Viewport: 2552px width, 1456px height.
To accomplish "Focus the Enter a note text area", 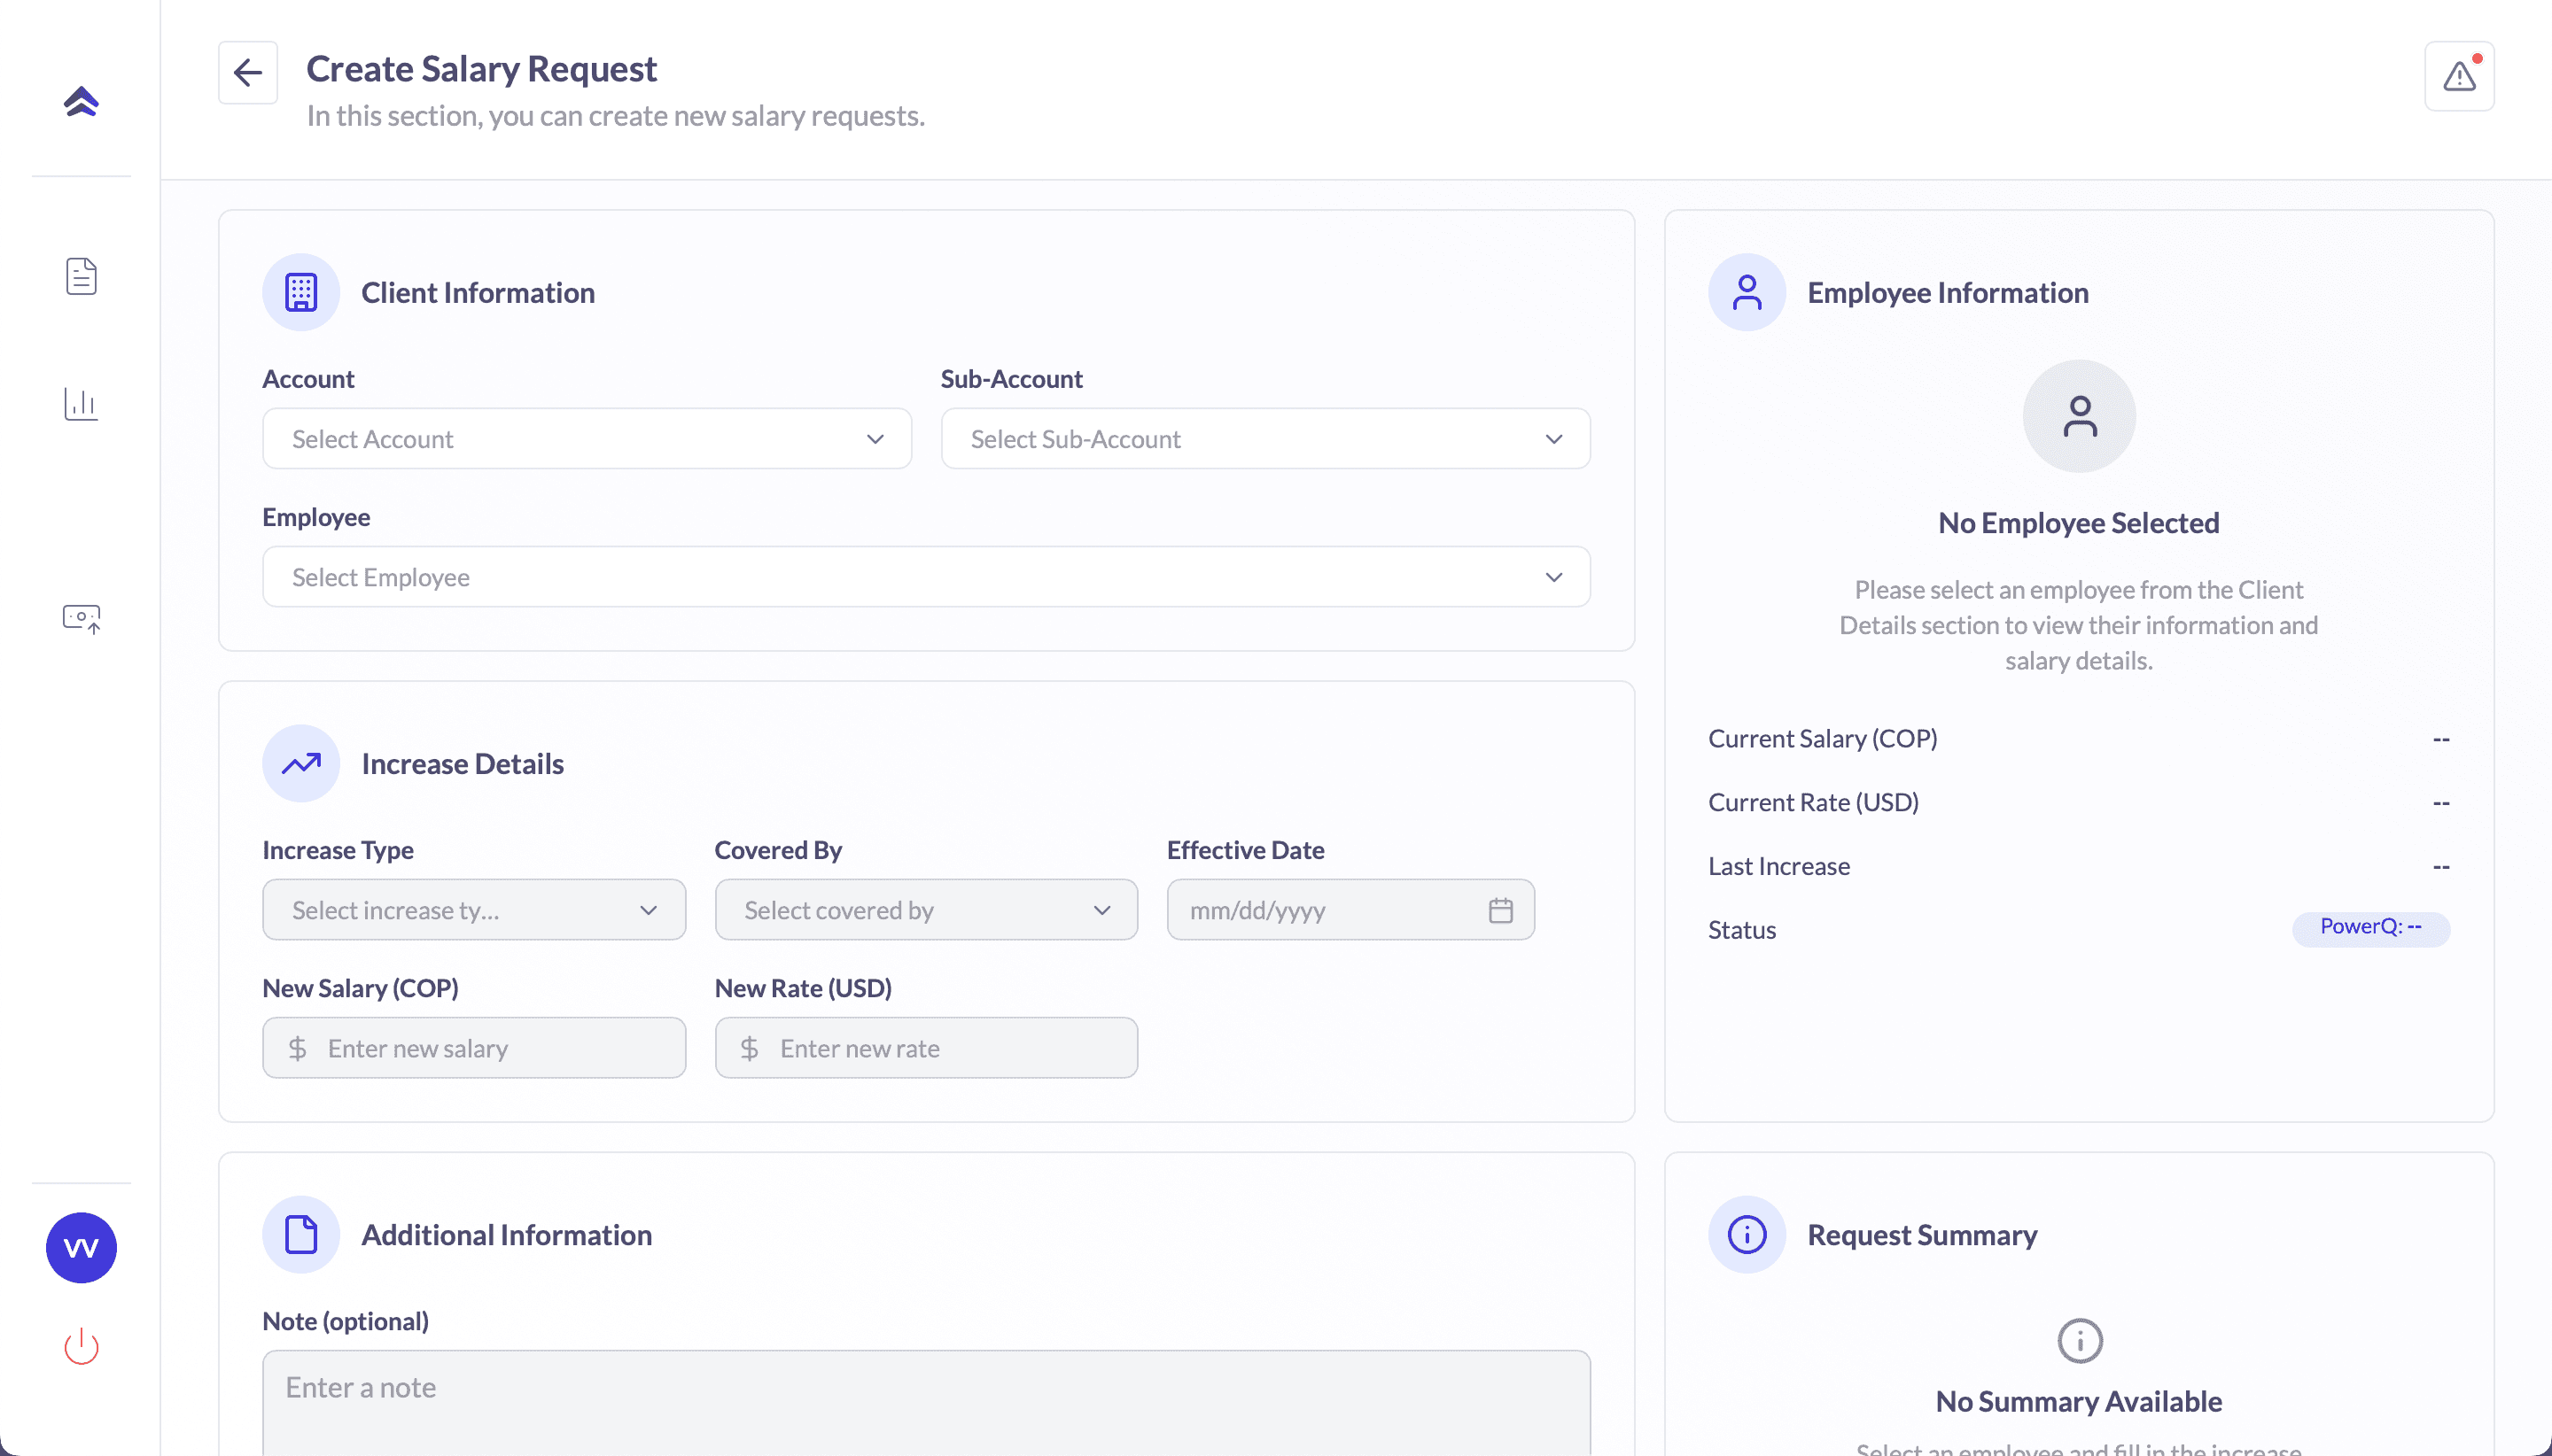I will pos(925,1400).
